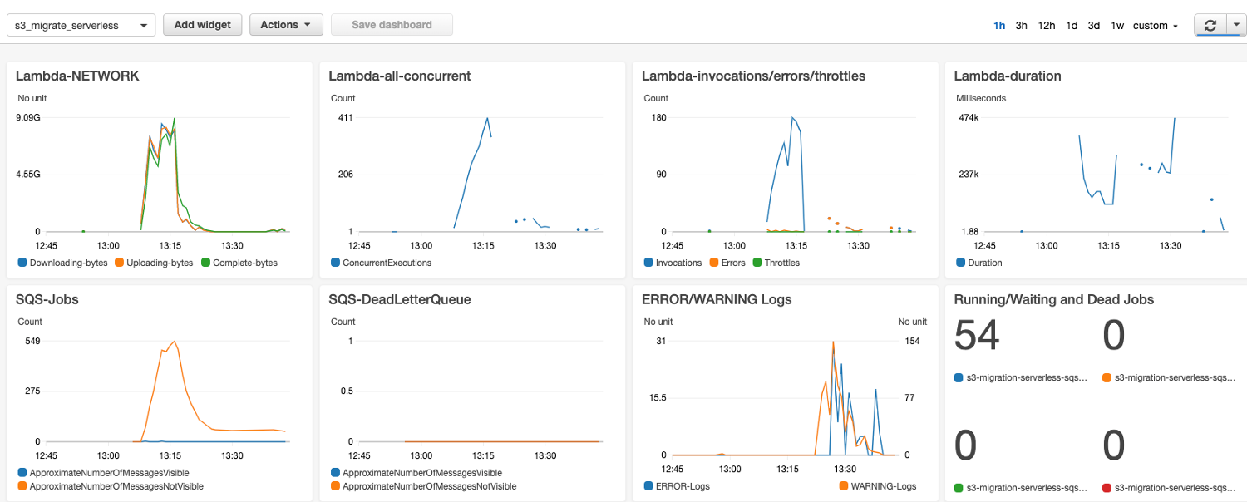Set time range to 12h
This screenshot has width=1247, height=502.
coord(1047,26)
